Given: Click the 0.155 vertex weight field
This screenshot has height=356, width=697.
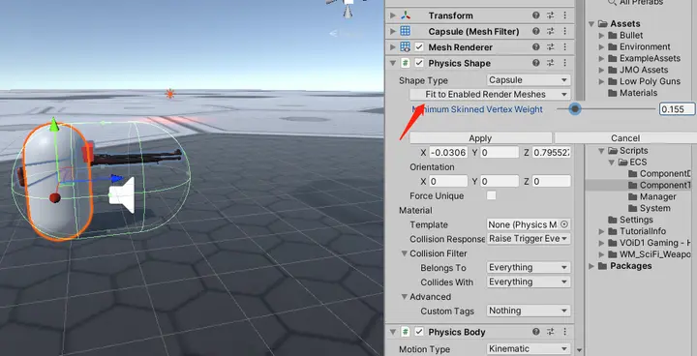Looking at the screenshot, I should pos(678,109).
